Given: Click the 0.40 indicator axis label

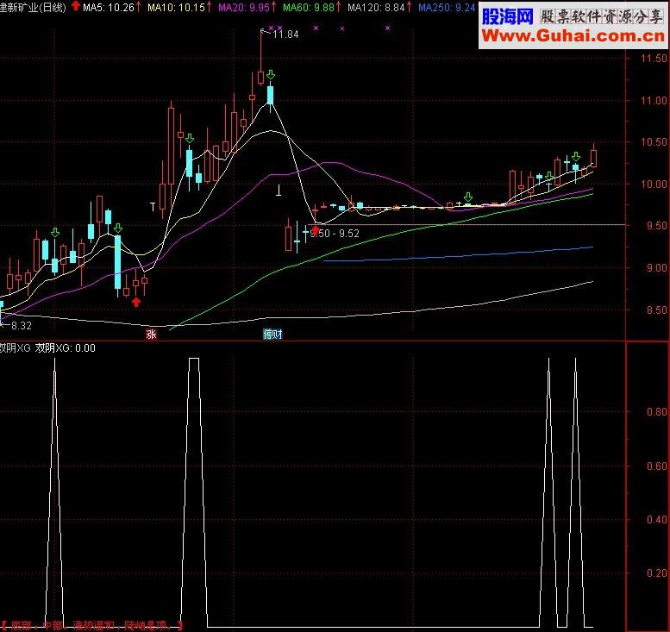Looking at the screenshot, I should point(657,520).
